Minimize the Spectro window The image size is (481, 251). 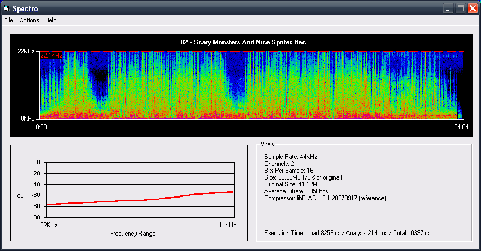point(449,8)
